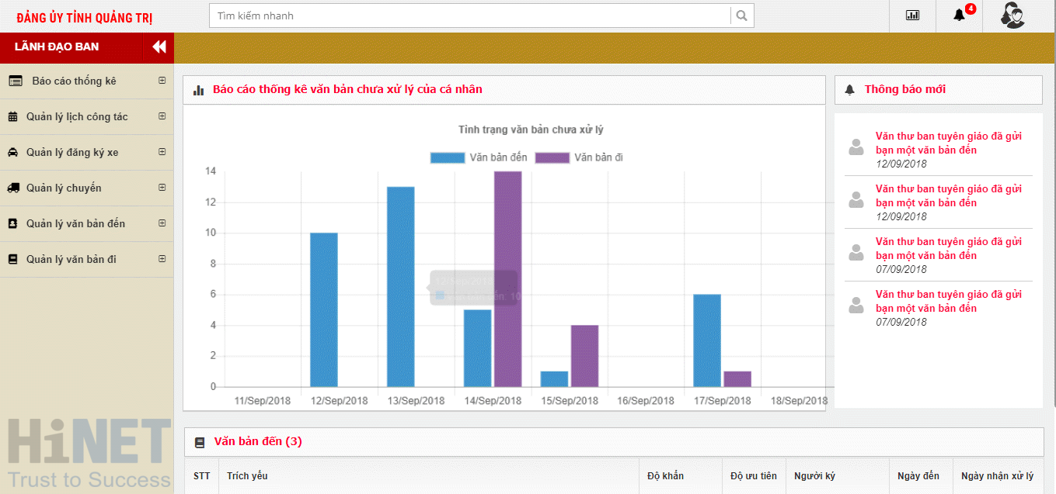Open the statistics chart icon in header

coord(912,16)
